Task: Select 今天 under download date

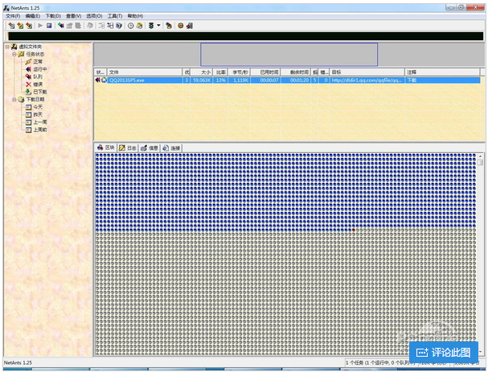Action: click(x=37, y=106)
